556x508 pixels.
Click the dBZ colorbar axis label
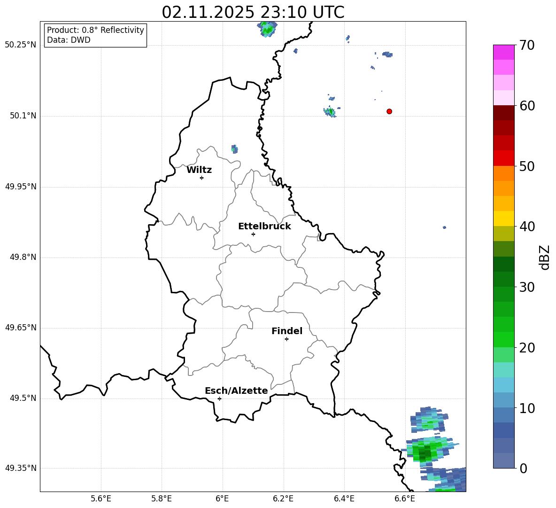[x=545, y=257]
